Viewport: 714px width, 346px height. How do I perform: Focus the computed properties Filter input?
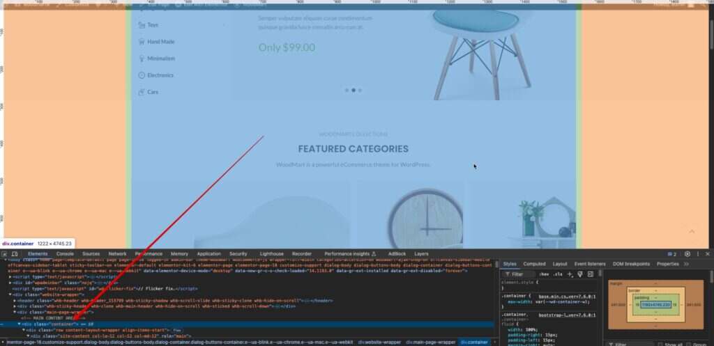[x=629, y=345]
